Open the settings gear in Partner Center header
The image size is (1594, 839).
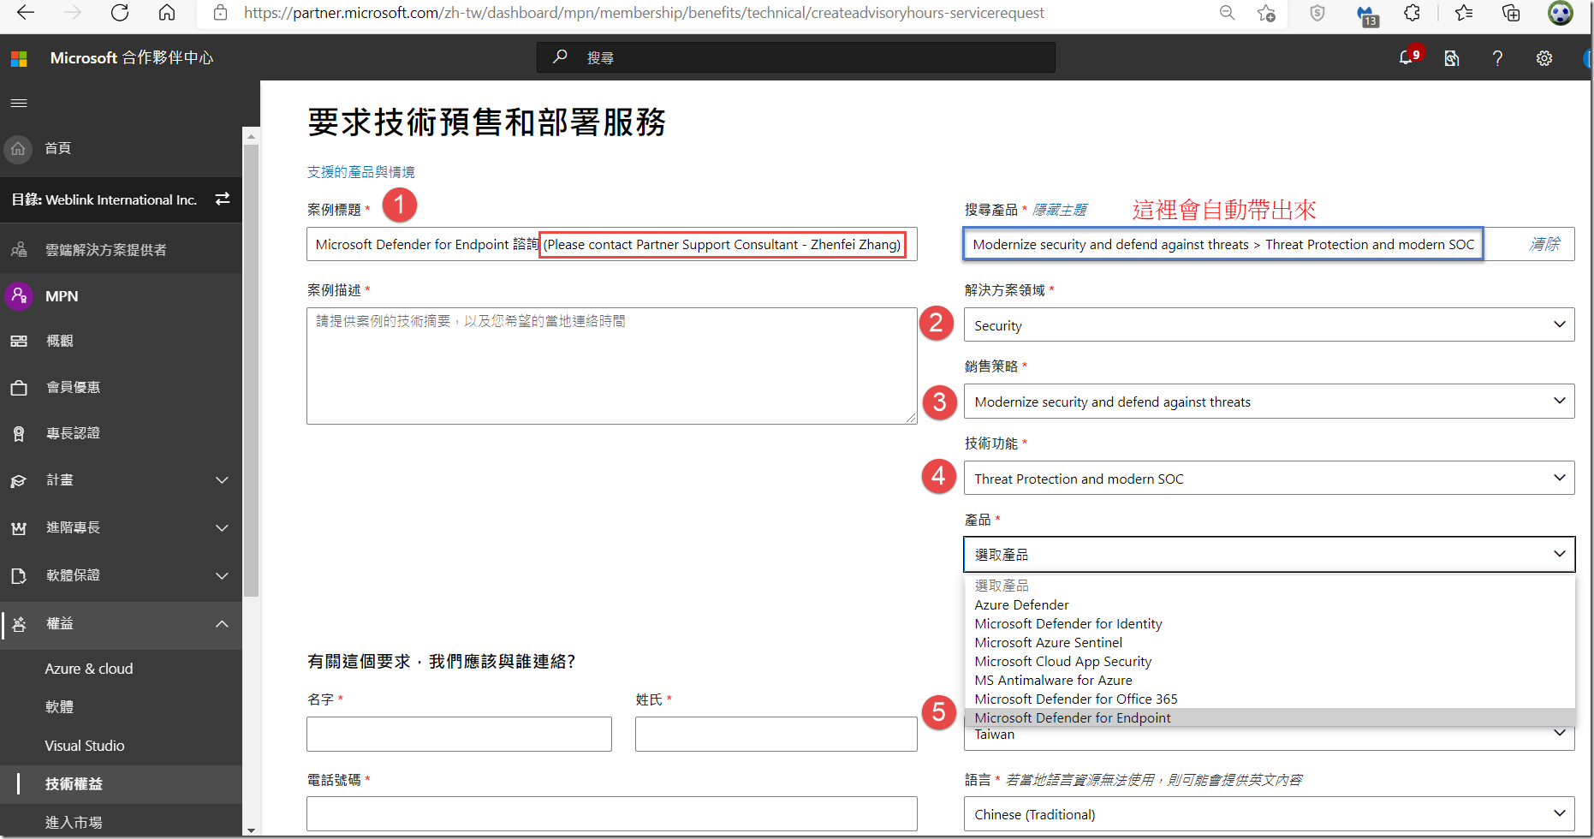point(1543,58)
